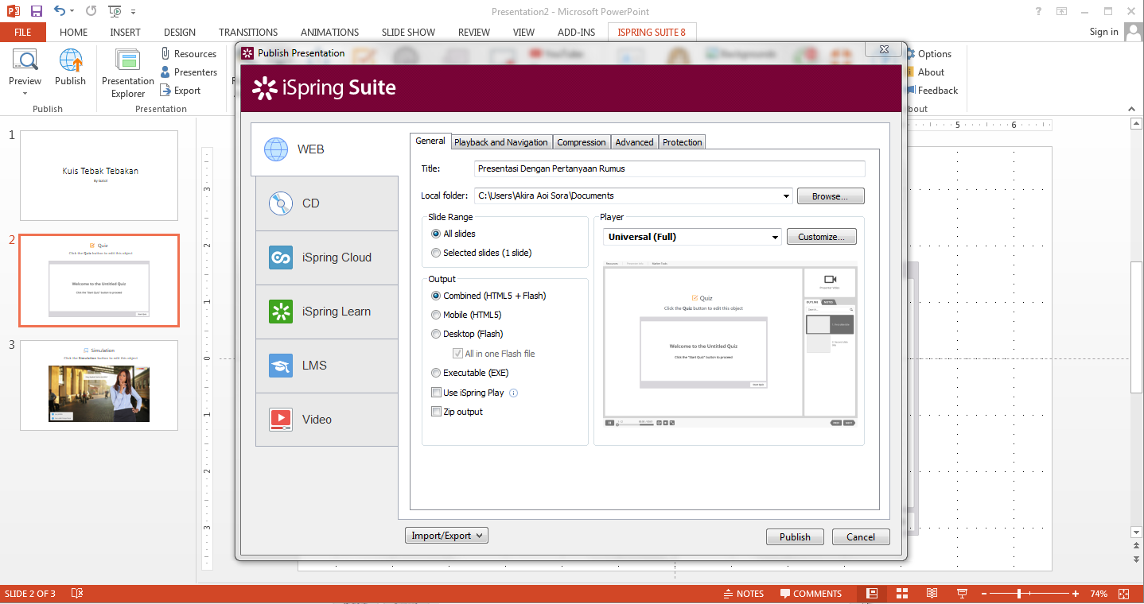
Task: Open the iSpring Cloud destination icon
Action: click(281, 257)
